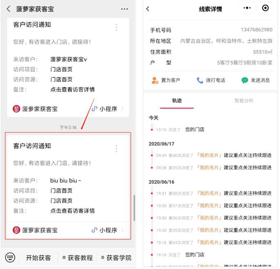Tap 菠萝家获客宝 logo in second card footer

click(16, 230)
